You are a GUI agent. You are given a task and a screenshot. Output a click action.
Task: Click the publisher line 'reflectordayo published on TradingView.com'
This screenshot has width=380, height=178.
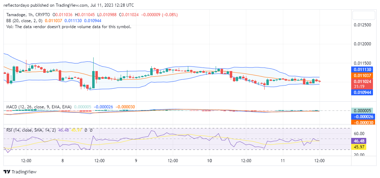pos(45,5)
